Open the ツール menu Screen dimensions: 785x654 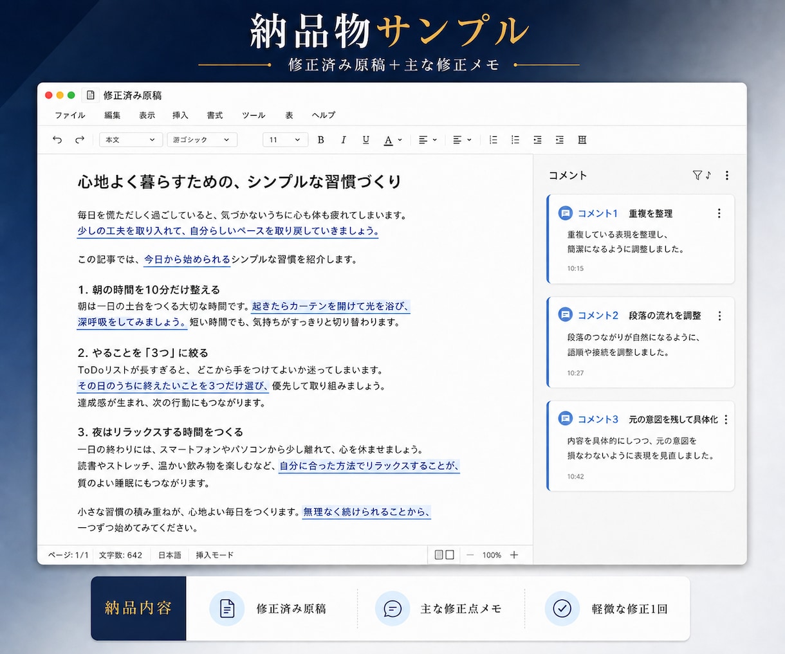coord(254,115)
